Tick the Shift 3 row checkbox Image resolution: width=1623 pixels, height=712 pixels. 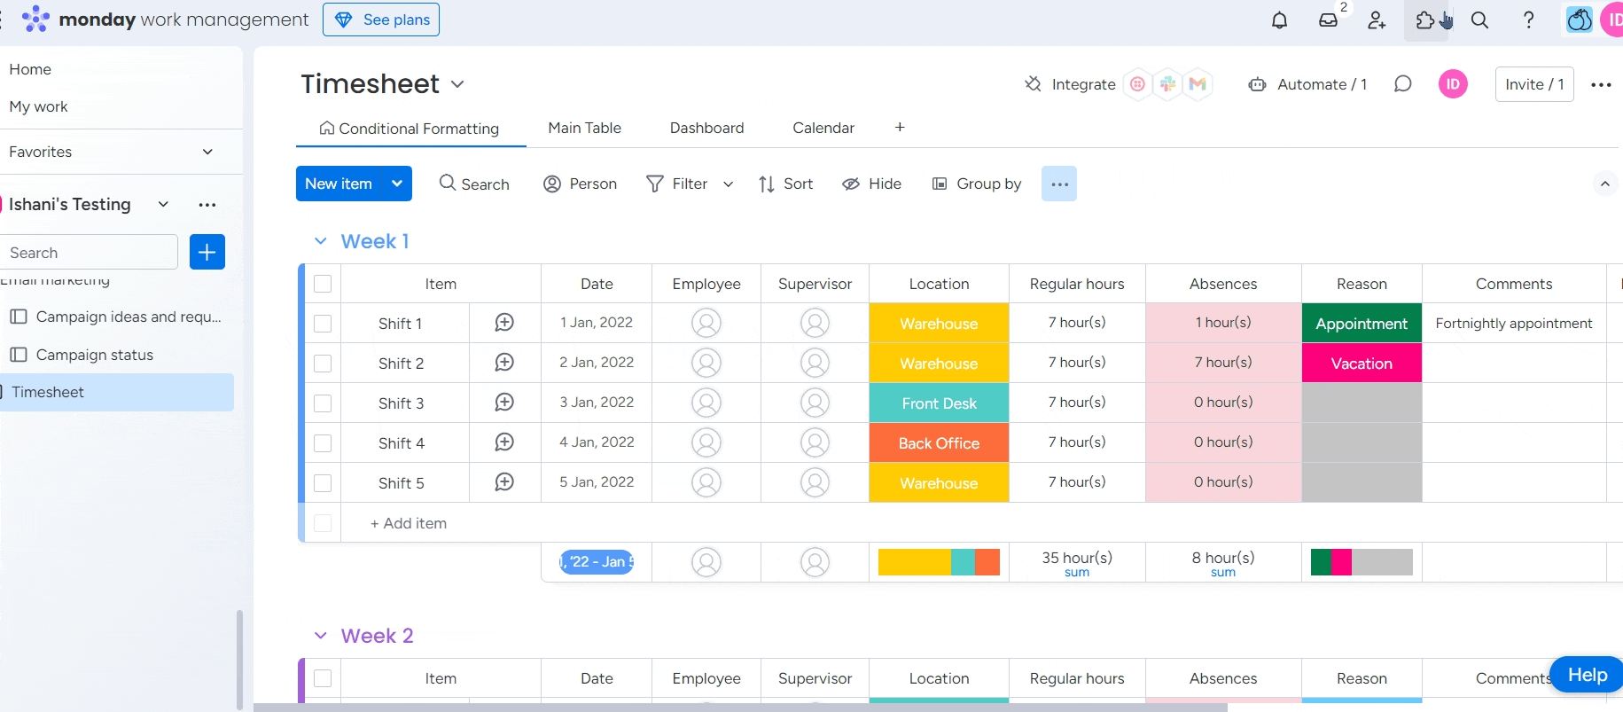pyautogui.click(x=323, y=403)
